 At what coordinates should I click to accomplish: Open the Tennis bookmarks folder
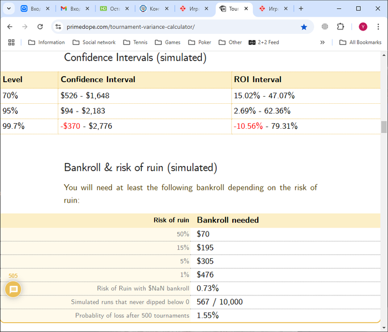coord(135,42)
